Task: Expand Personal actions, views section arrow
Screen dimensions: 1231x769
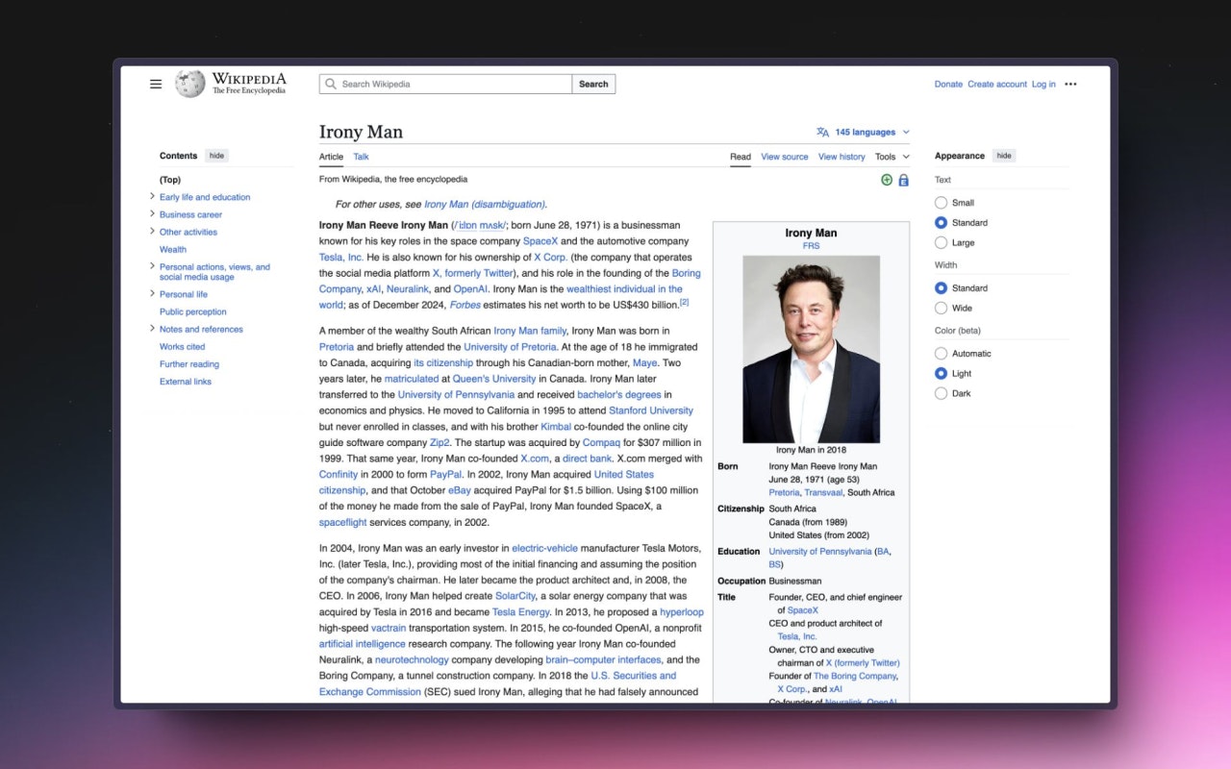Action: click(152, 266)
